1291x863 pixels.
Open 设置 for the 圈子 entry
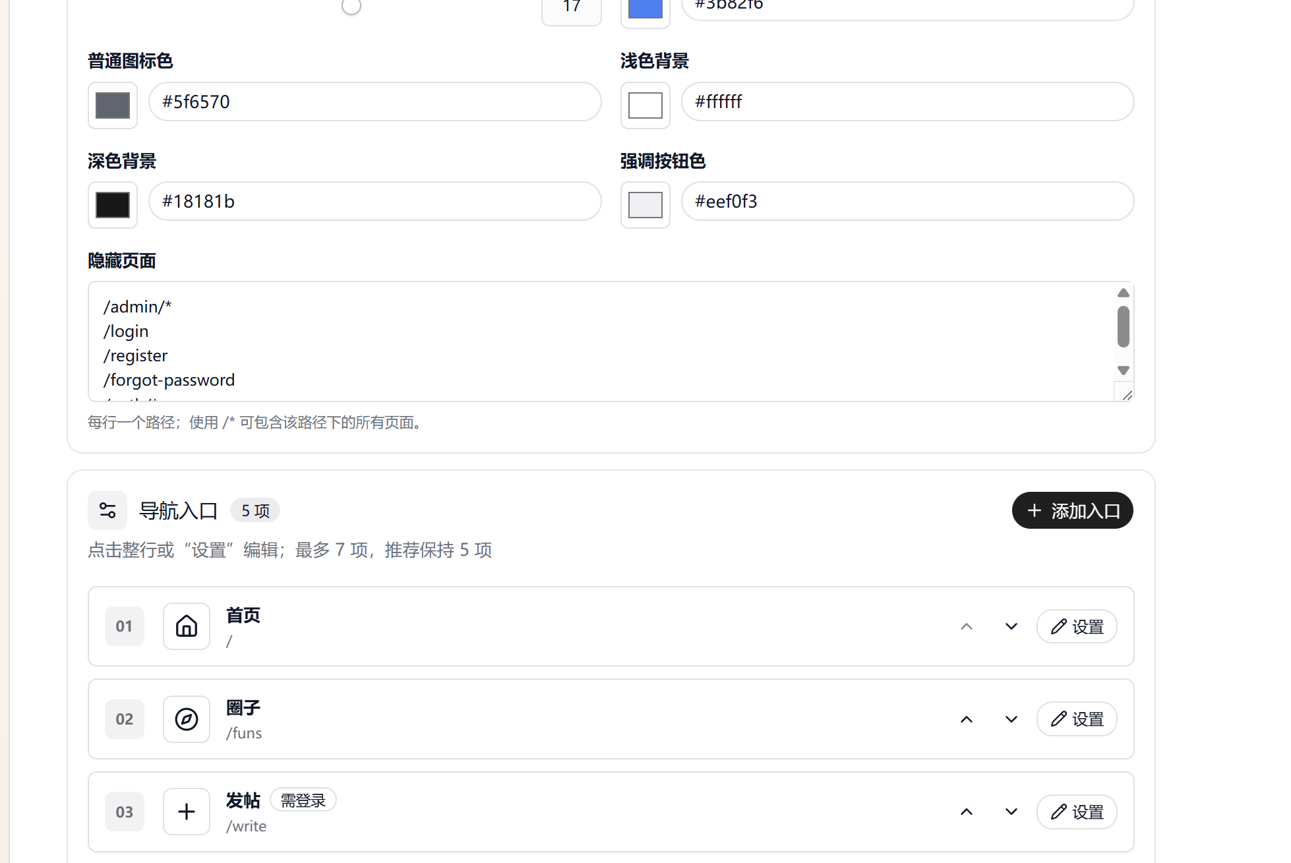pyautogui.click(x=1077, y=719)
